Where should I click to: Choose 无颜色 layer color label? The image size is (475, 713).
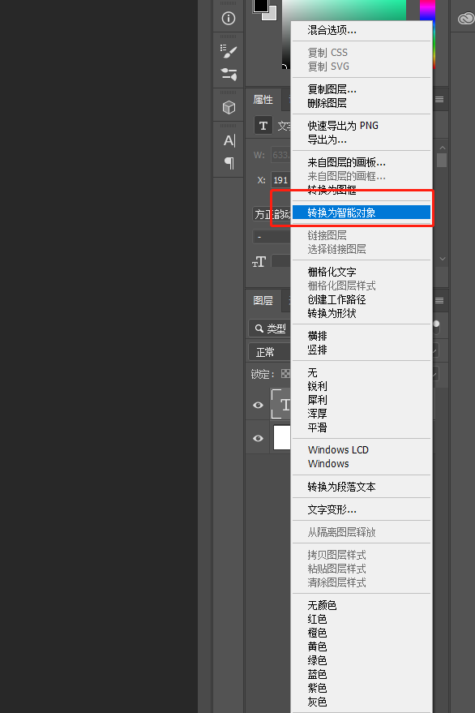[362, 606]
